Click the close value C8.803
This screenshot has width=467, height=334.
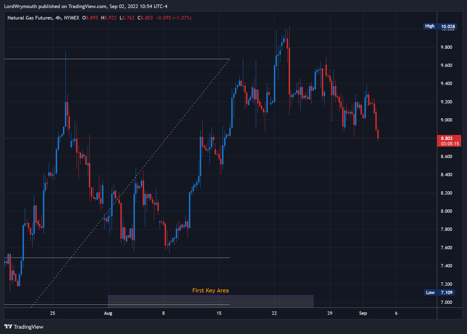145,18
